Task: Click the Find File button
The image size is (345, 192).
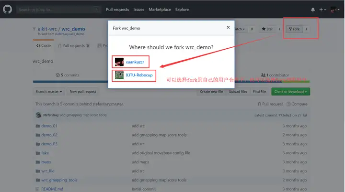Action: 259,92
